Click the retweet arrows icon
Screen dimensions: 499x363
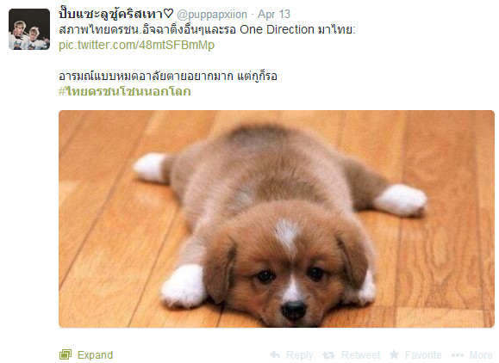tap(328, 354)
